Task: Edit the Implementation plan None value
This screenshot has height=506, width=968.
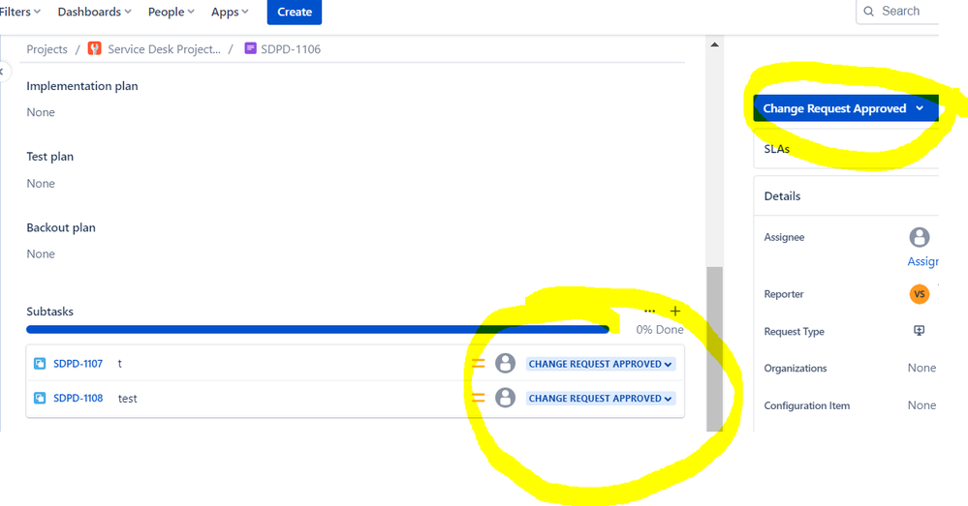Action: tap(41, 112)
